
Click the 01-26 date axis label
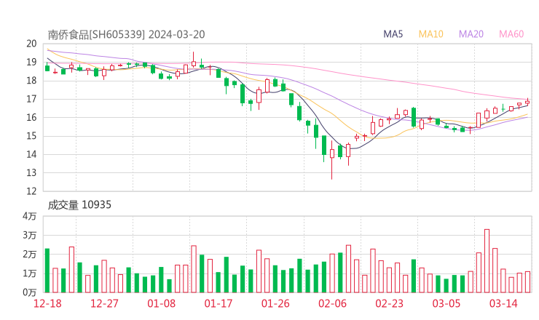tap(275, 303)
